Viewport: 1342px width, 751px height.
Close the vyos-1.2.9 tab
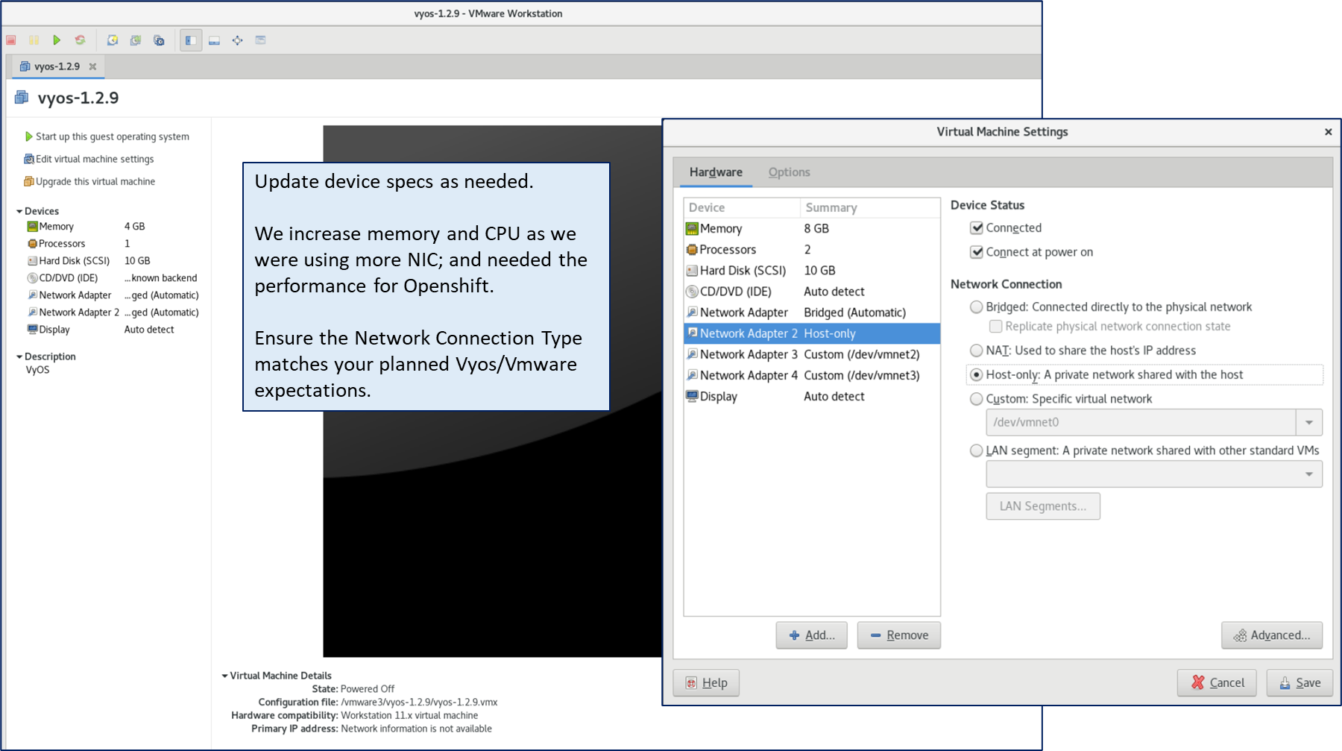click(93, 66)
